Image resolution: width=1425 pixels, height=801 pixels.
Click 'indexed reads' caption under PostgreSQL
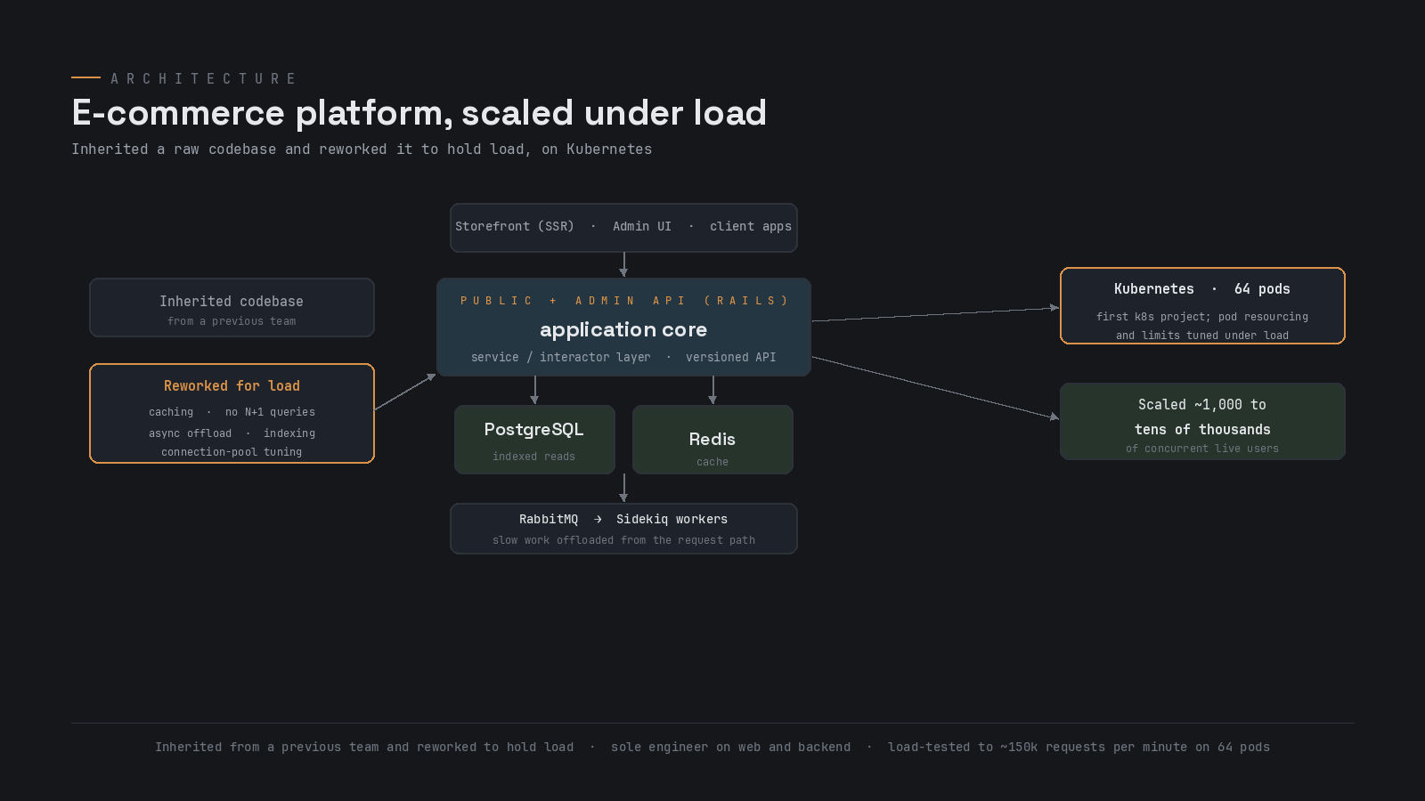(534, 457)
